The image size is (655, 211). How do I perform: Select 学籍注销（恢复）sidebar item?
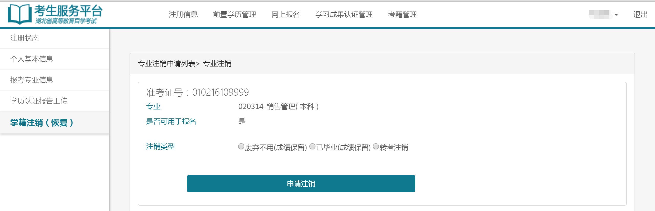pos(42,123)
